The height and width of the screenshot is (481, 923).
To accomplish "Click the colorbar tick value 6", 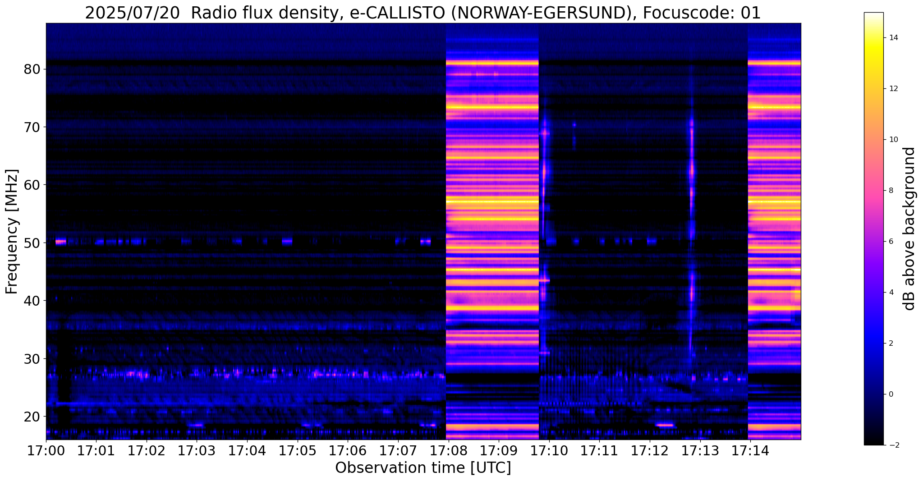I will [891, 241].
